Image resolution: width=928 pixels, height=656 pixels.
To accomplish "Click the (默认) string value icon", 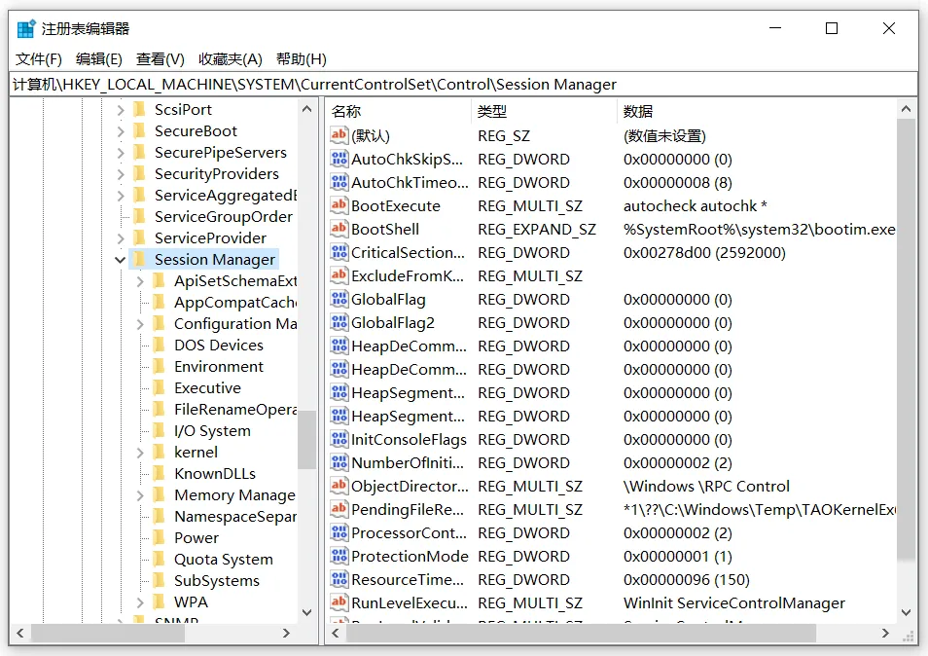I will (339, 135).
